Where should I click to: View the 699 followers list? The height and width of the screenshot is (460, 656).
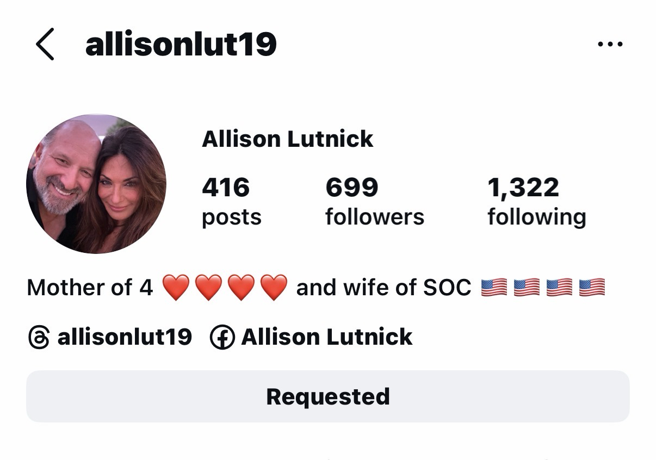click(374, 201)
